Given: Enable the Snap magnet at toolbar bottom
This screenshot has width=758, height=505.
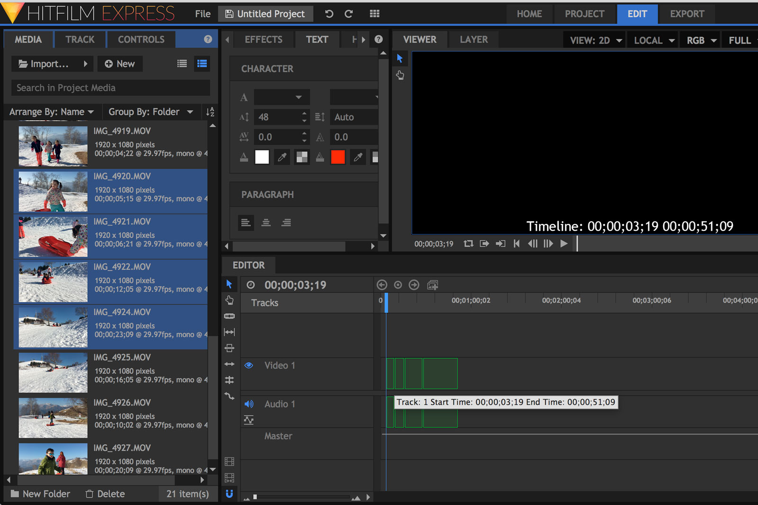Looking at the screenshot, I should click(x=229, y=494).
